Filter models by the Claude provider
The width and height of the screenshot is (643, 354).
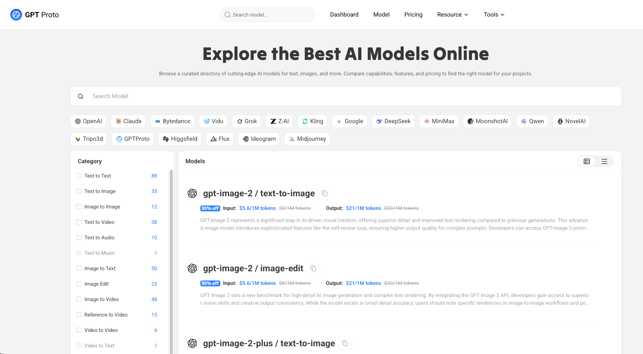[128, 121]
